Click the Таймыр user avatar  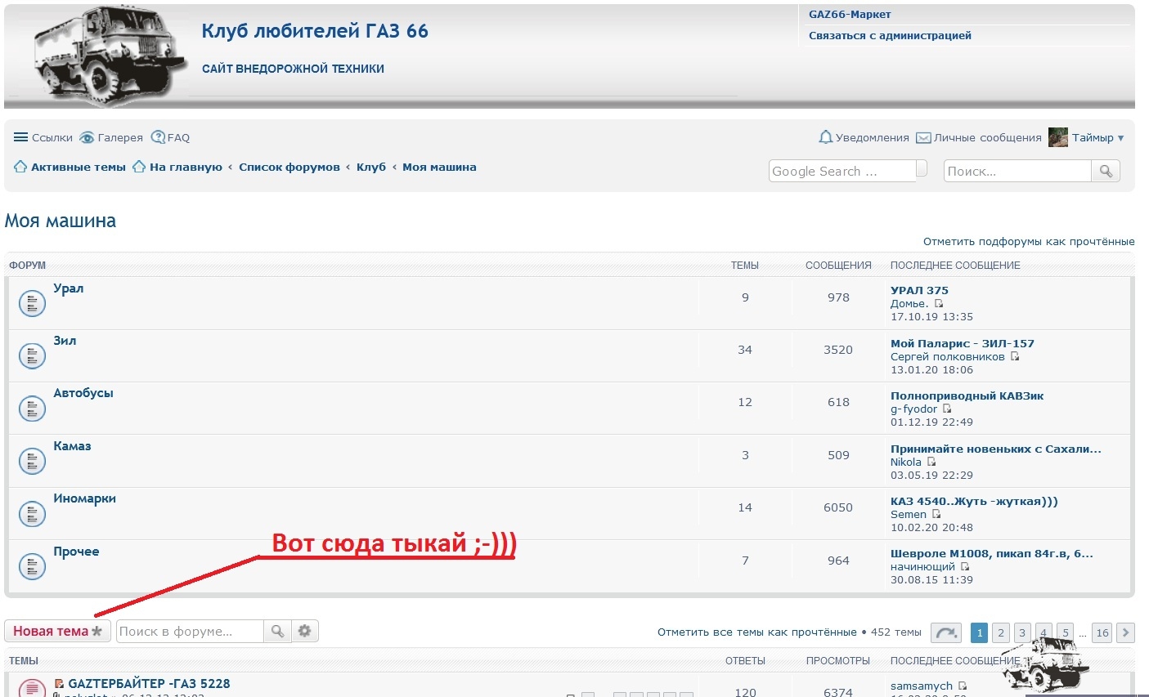click(1058, 137)
